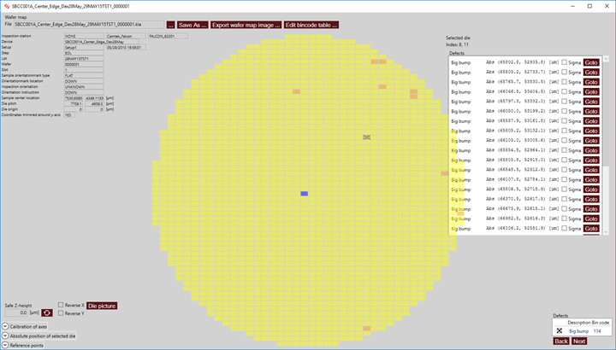Open the Edit bincode table dialog

311,25
